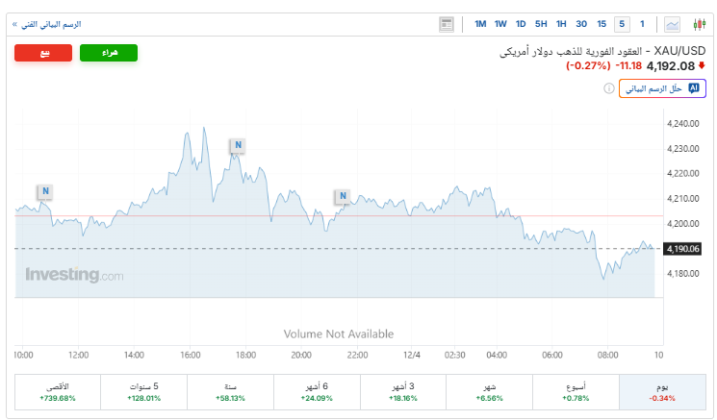Open the news marker N near 10:00
Screen dimensions: 717x420
(x=44, y=191)
